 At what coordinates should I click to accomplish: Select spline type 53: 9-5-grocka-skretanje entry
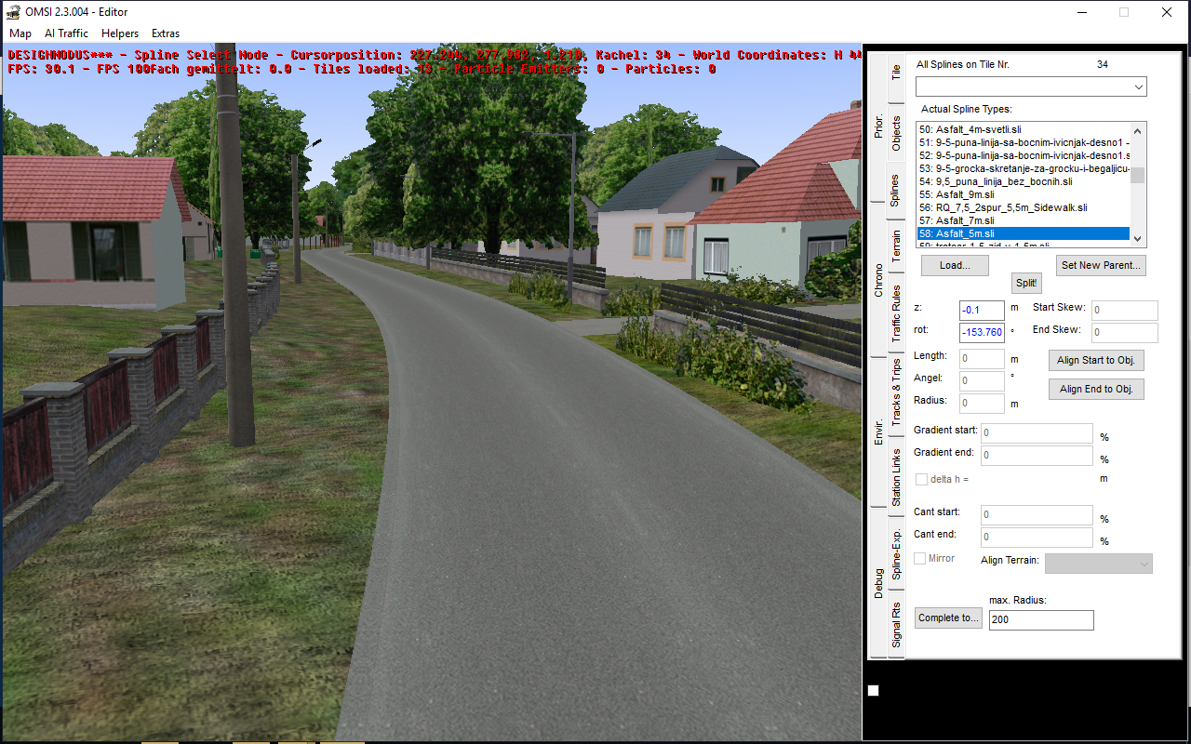[1024, 168]
